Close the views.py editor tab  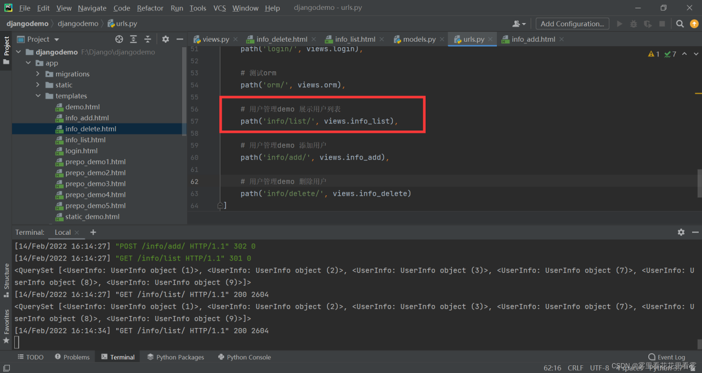click(235, 39)
